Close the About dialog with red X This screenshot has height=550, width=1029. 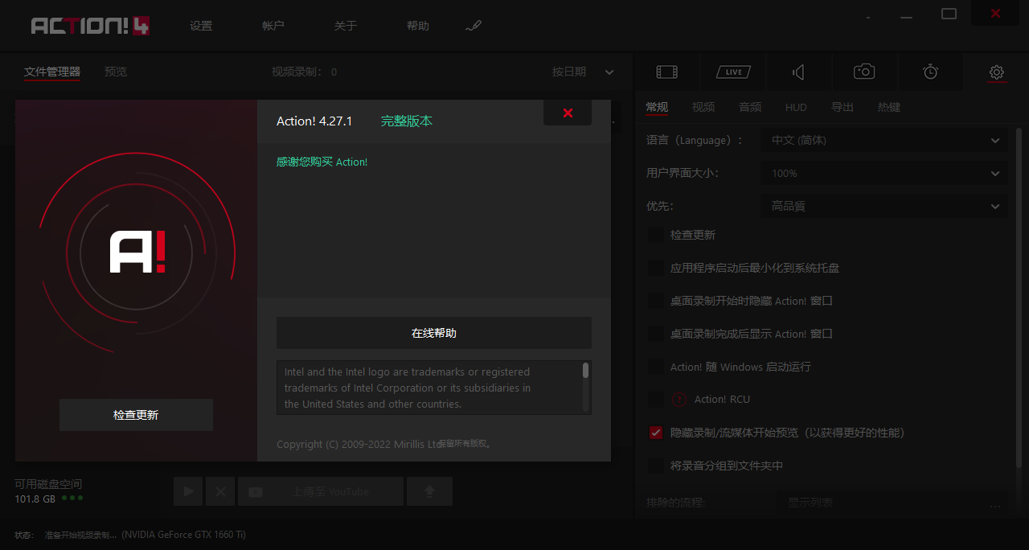568,113
